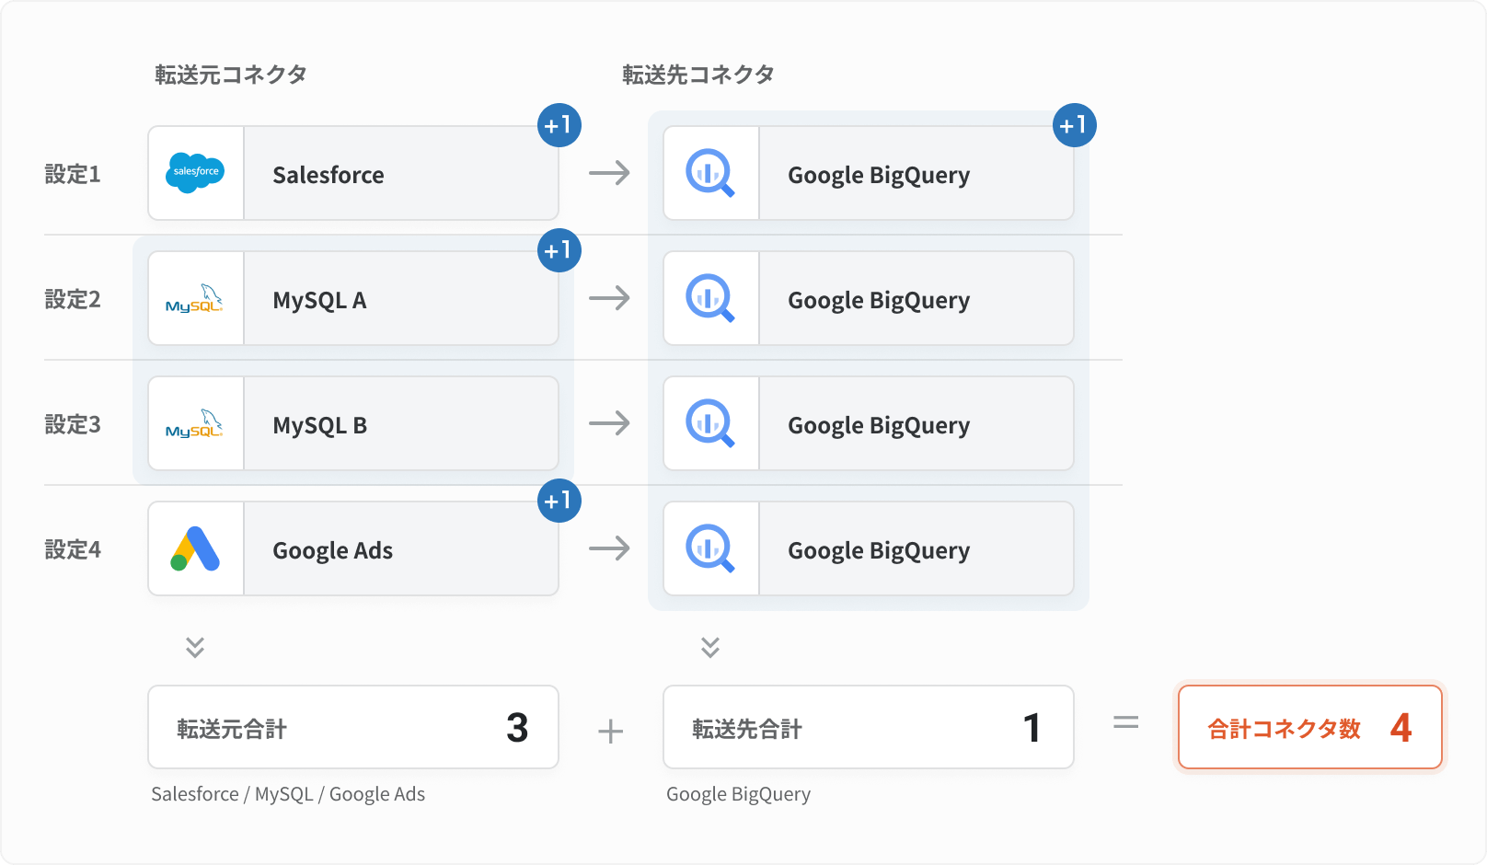Click the arrow between Salesforce and BigQuery
Viewport: 1487px width, 865px height.
tap(610, 173)
